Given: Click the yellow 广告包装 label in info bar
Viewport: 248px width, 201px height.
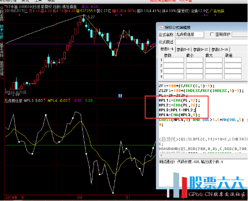Looking at the screenshot, I should pos(217,11).
